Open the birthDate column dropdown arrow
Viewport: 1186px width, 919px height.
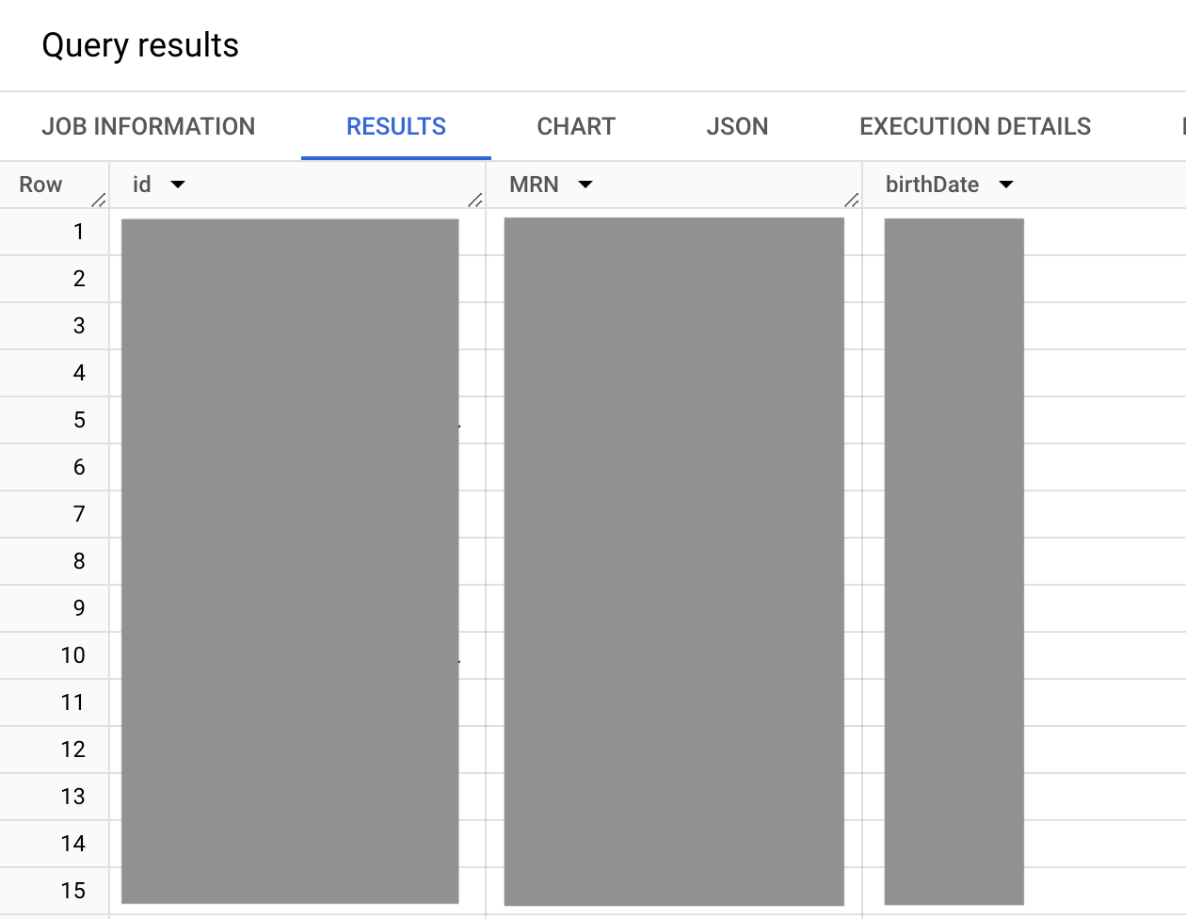[x=1006, y=185]
